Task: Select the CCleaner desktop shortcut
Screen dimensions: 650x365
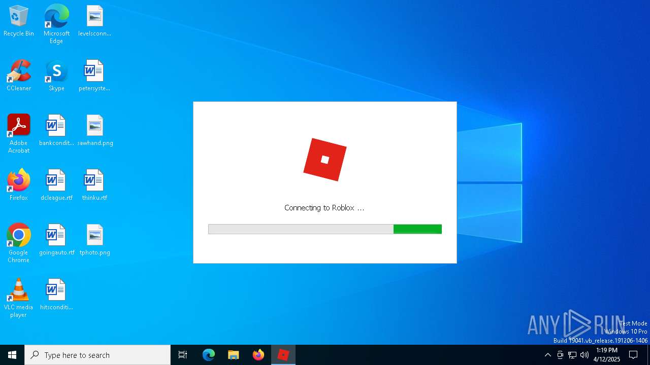Action: coord(19,76)
